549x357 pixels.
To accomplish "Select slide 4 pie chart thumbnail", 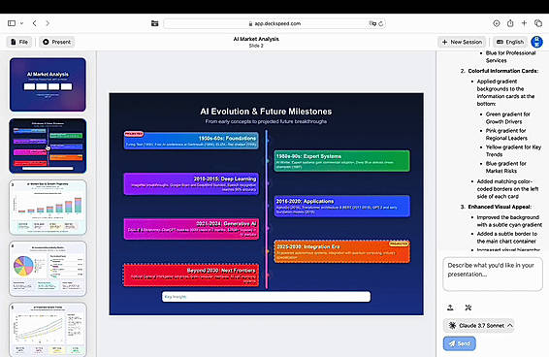I will pyautogui.click(x=48, y=269).
